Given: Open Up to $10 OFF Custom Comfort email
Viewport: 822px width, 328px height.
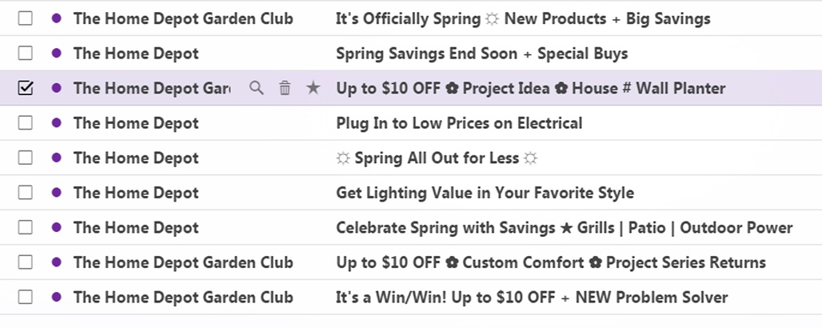Looking at the screenshot, I should point(550,262).
